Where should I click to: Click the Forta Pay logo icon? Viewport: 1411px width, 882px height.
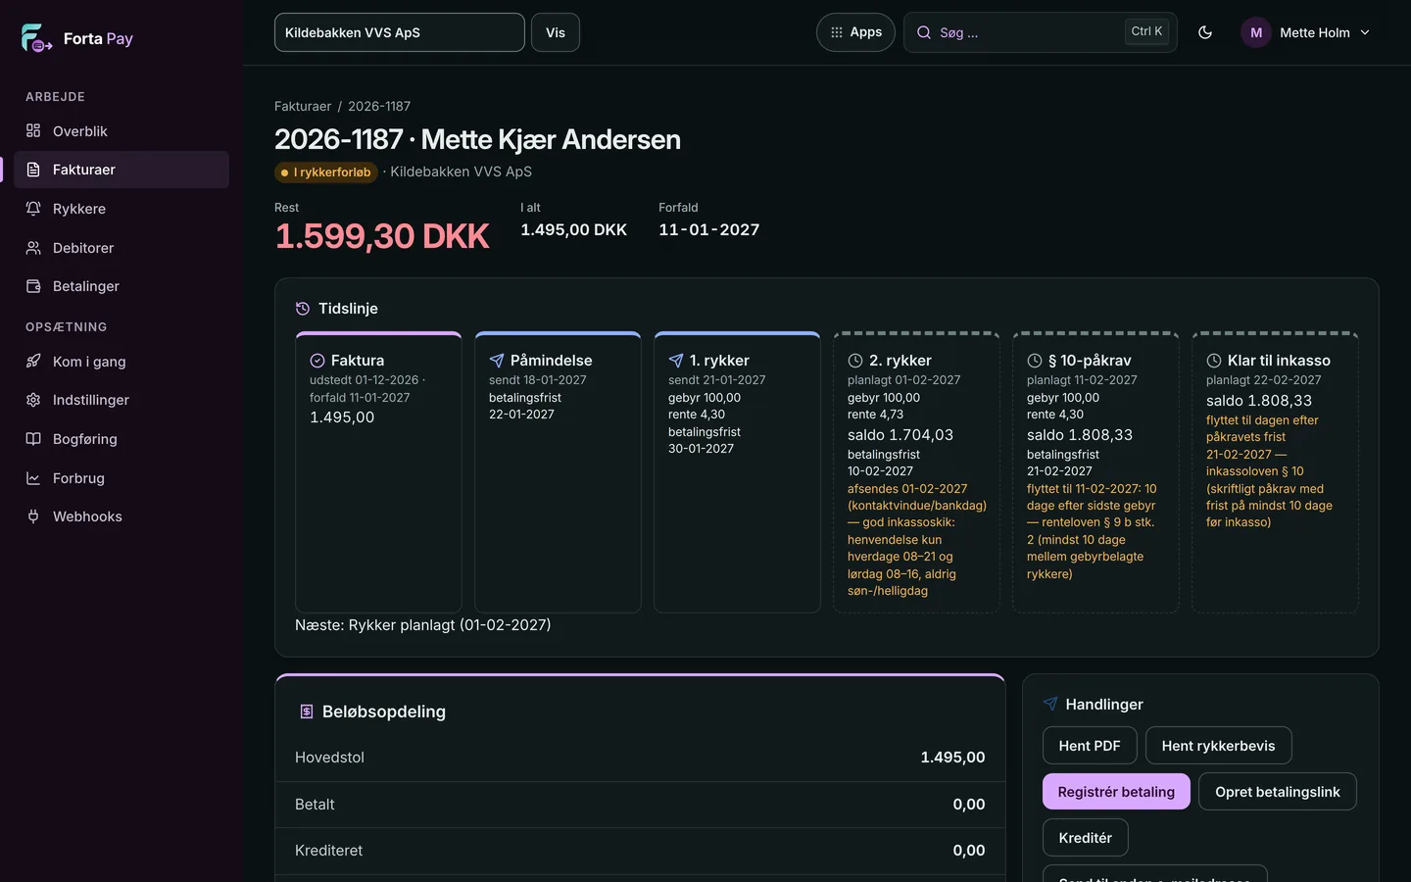pyautogui.click(x=36, y=38)
